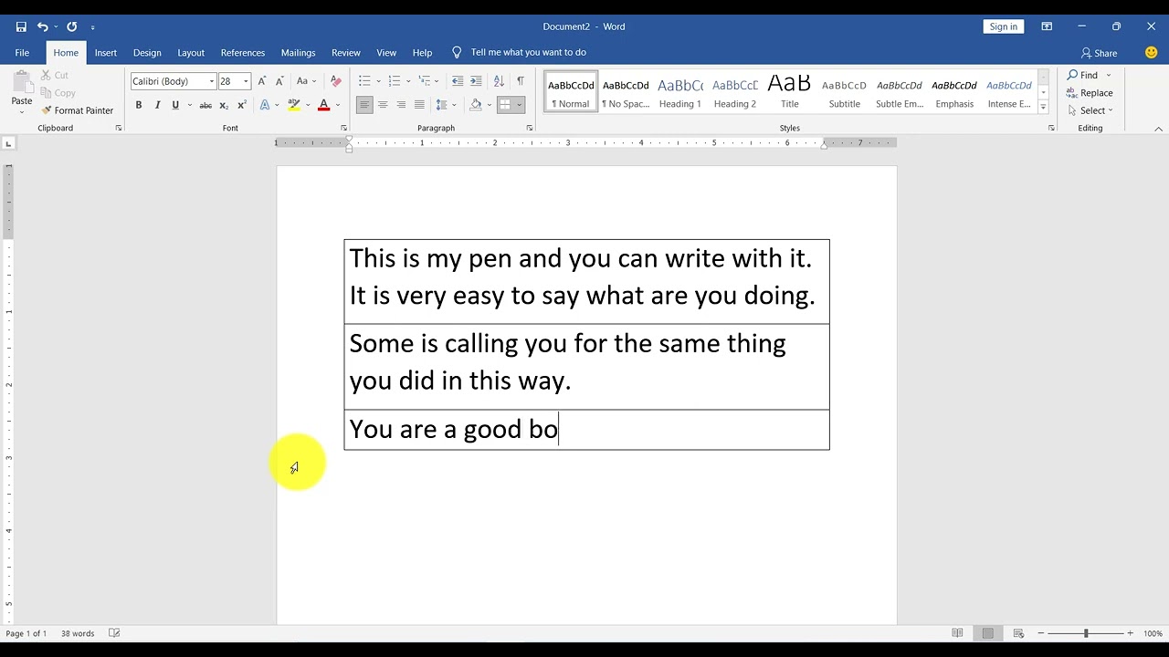This screenshot has height=657, width=1169.
Task: Increase font size with Grow Font icon
Action: pyautogui.click(x=262, y=81)
